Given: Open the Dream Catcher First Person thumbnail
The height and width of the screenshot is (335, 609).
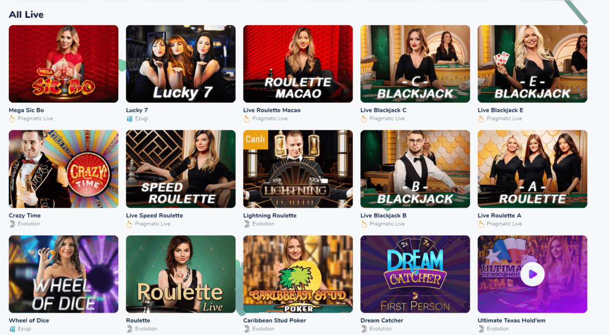Looking at the screenshot, I should pos(415,274).
